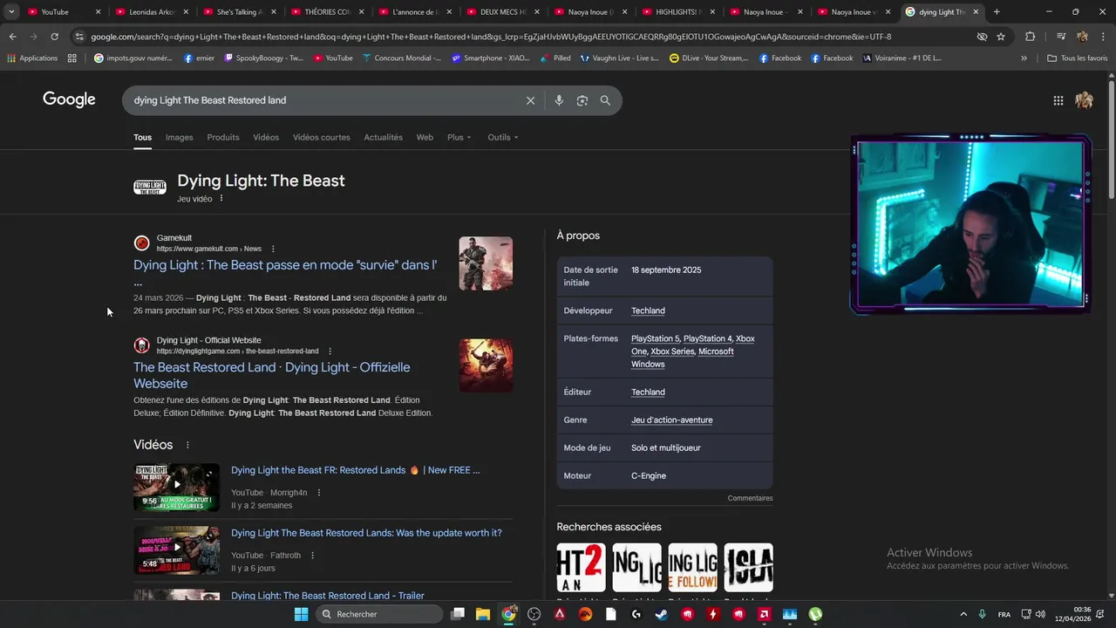
Task: Open Vidéos section options menu
Action: pyautogui.click(x=187, y=445)
